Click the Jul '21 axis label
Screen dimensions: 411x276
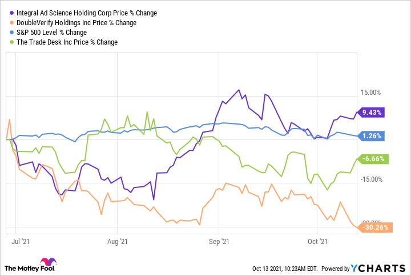[21, 242]
